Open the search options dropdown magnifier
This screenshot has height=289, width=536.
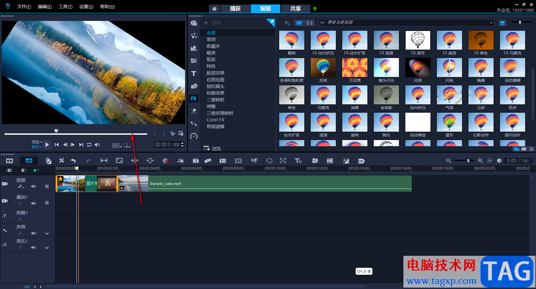tap(322, 23)
